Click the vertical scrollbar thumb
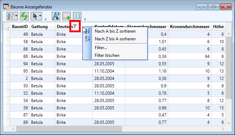This screenshot has width=235, height=135. click(229, 68)
